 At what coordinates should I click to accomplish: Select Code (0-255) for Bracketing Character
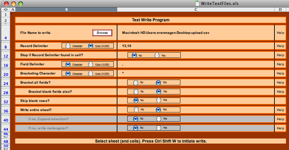(x=91, y=73)
